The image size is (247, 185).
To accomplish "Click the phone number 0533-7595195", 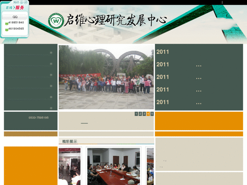I will 39,117.
